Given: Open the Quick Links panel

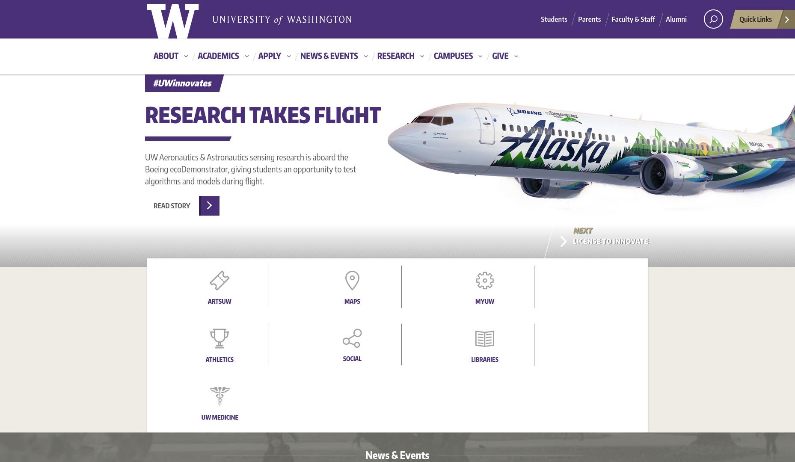Looking at the screenshot, I should click(x=762, y=19).
